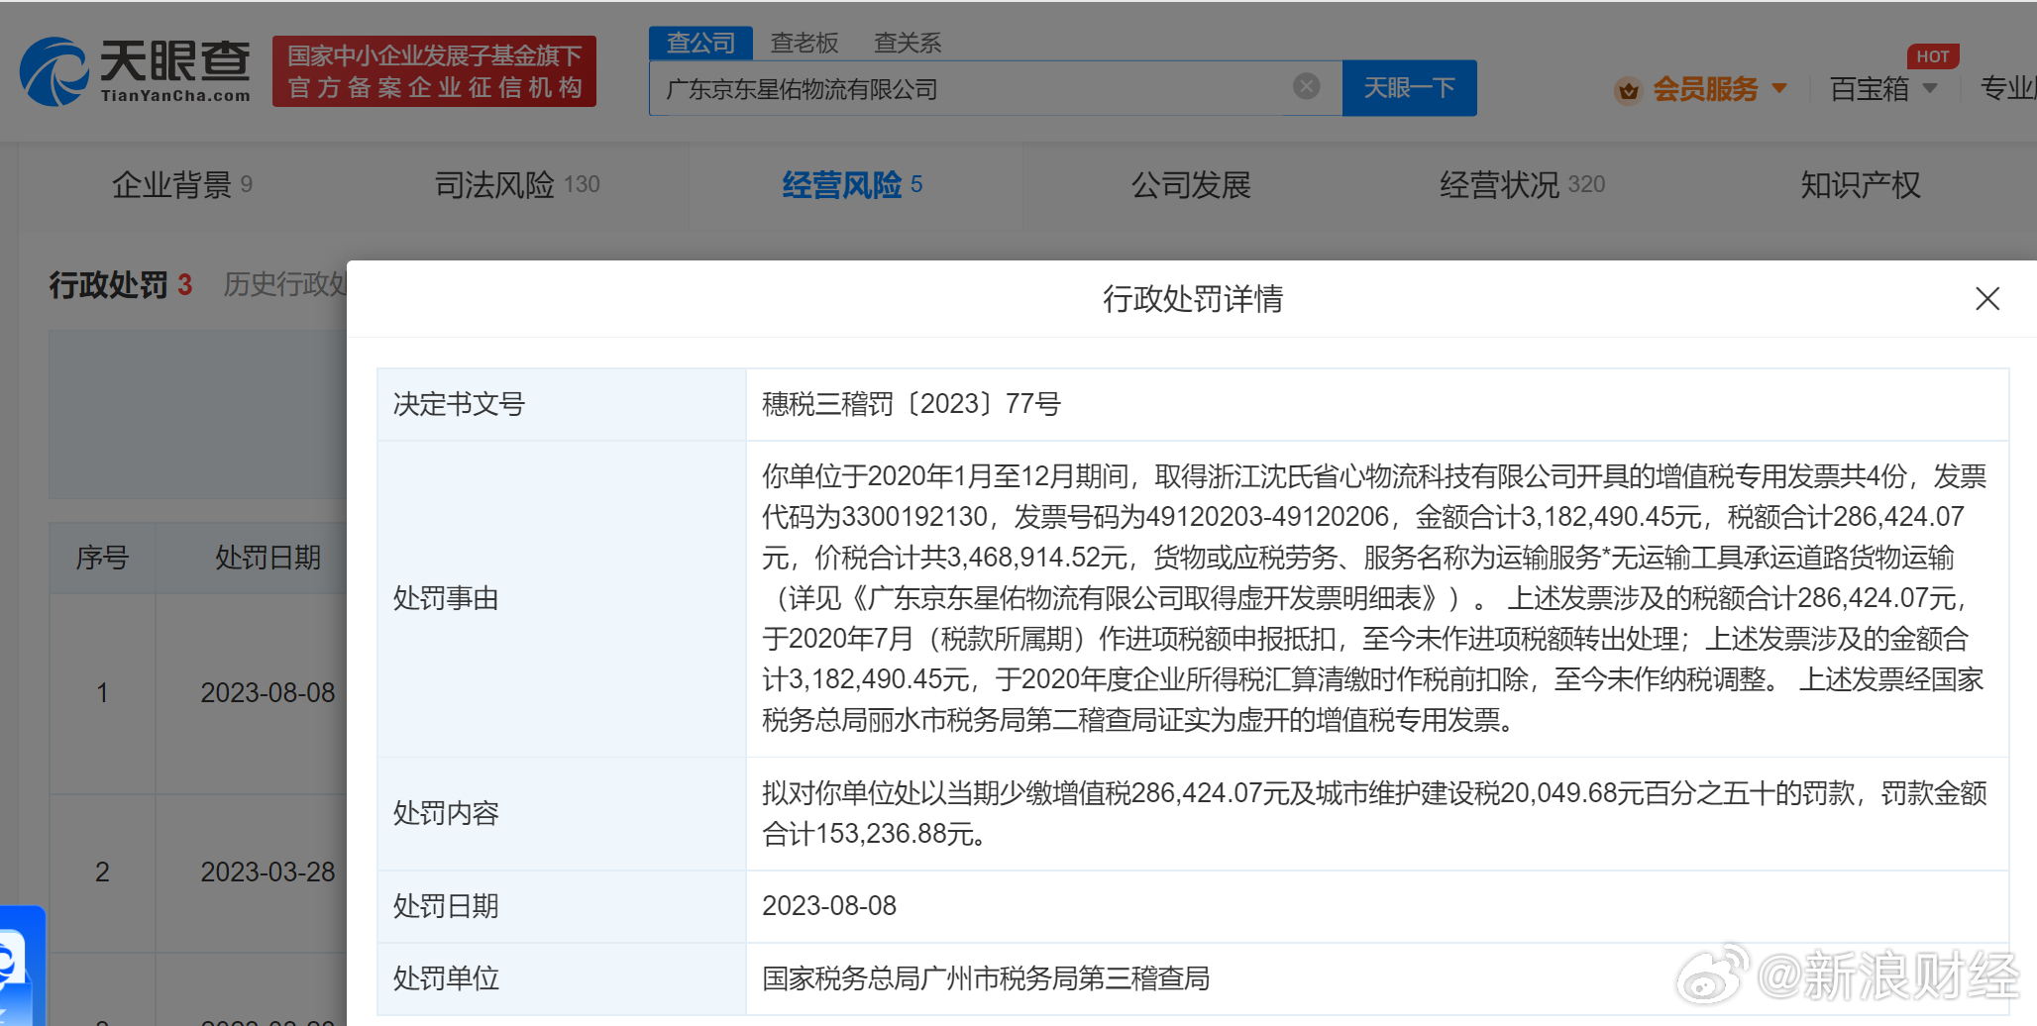
Task: Expand the 百宝箱 dropdown arrow
Action: click(1930, 88)
